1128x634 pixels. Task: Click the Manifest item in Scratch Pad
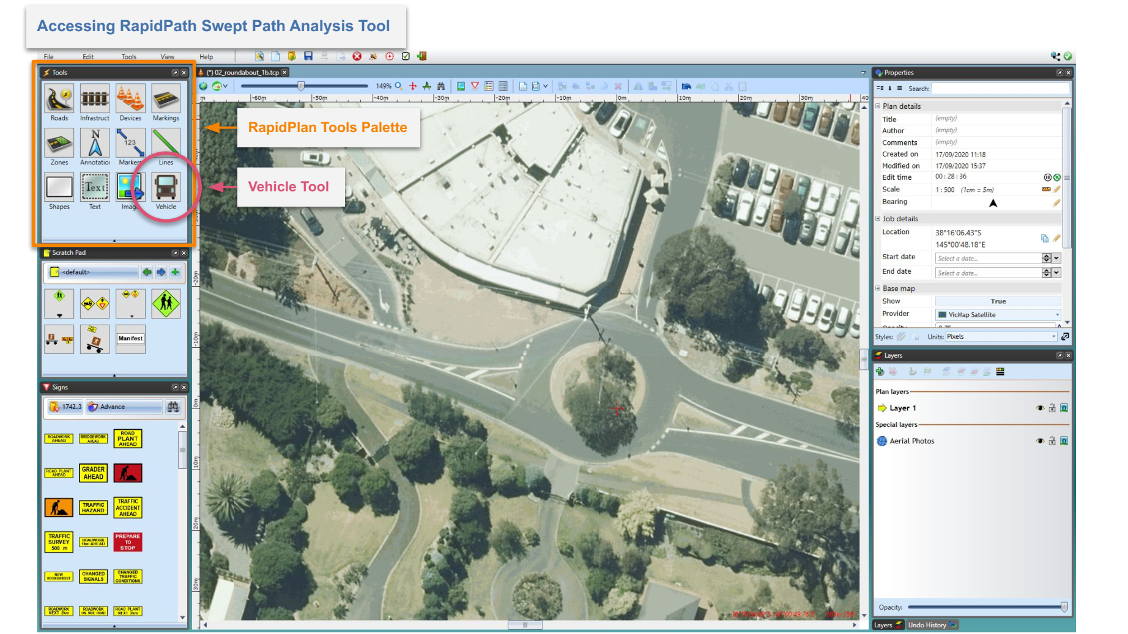130,338
